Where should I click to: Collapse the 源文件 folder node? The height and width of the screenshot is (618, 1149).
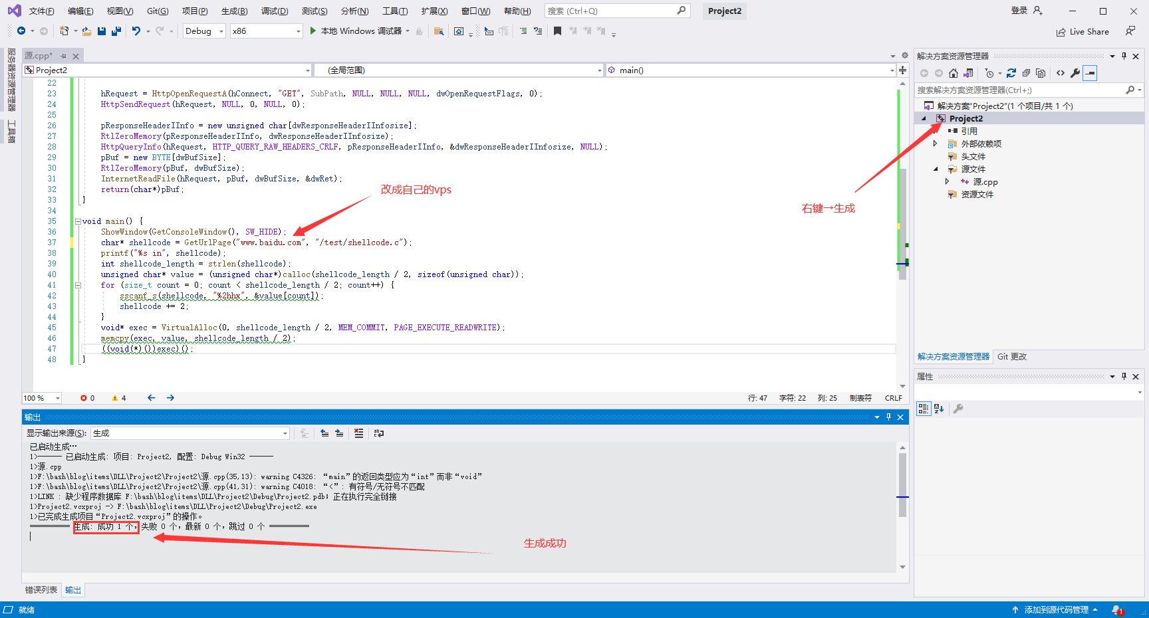pyautogui.click(x=936, y=169)
